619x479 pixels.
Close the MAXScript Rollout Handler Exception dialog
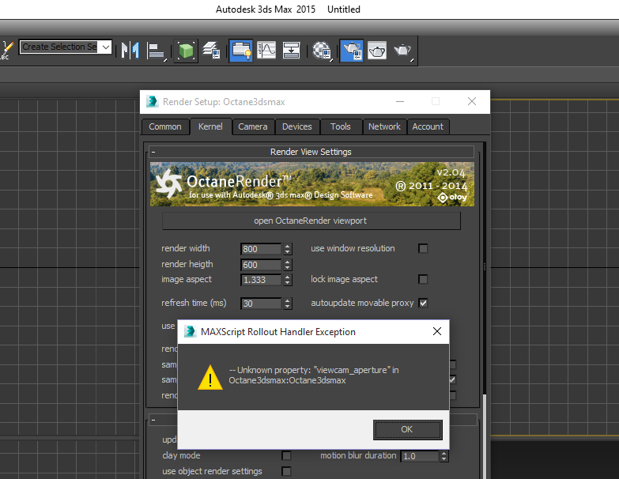(437, 331)
